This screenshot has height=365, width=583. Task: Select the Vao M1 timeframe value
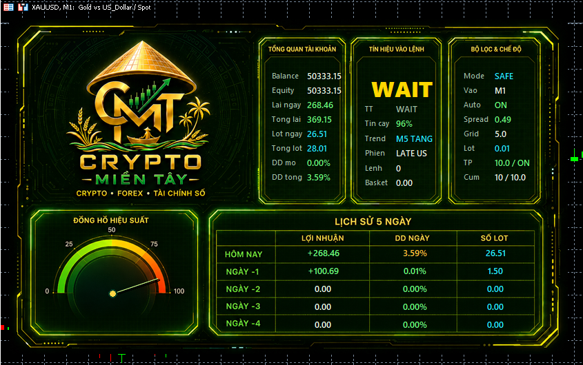[500, 91]
